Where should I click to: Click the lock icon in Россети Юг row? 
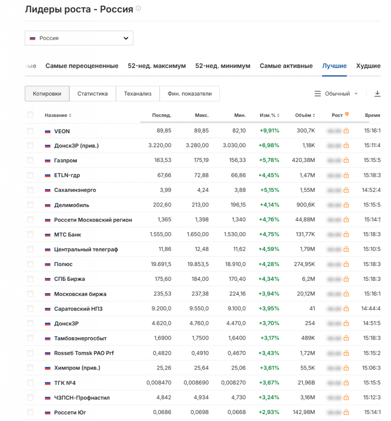346,412
